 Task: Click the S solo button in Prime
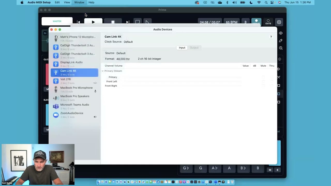[x=277, y=170]
